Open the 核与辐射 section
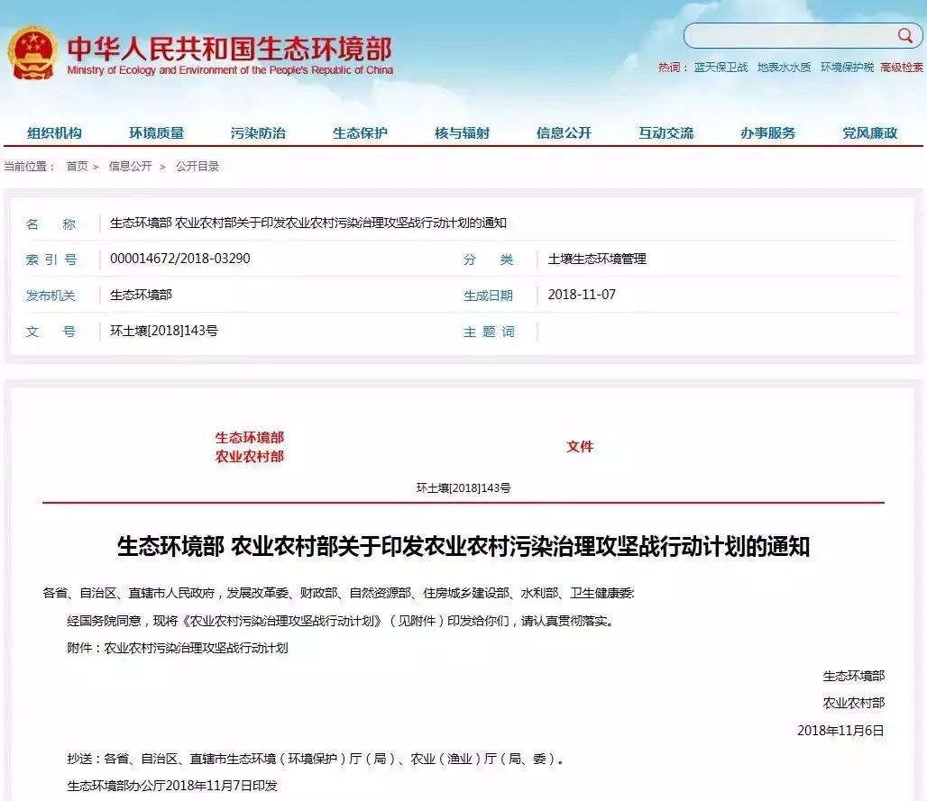Viewport: 927px width, 801px height. 461,132
